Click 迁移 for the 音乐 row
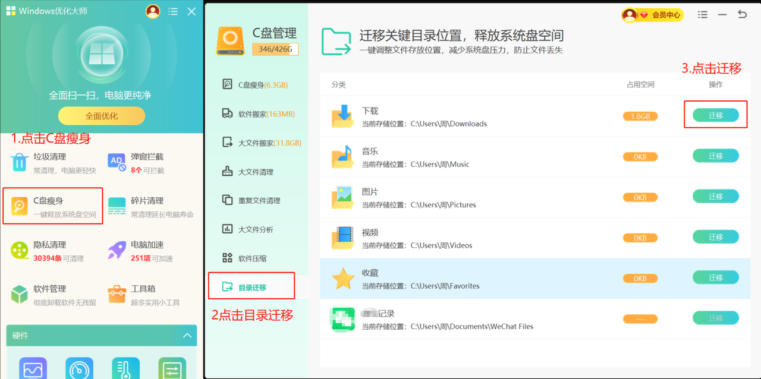This screenshot has height=379, width=761. tap(716, 156)
